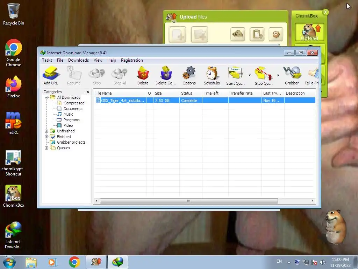Sort by Time left column header
Viewport: 358px width, 269px height.
[x=215, y=93]
